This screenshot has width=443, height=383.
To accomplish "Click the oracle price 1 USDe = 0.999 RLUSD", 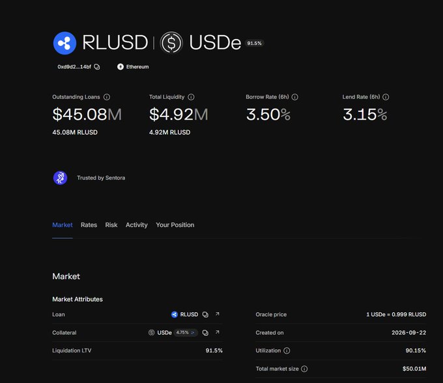I will [x=396, y=315].
